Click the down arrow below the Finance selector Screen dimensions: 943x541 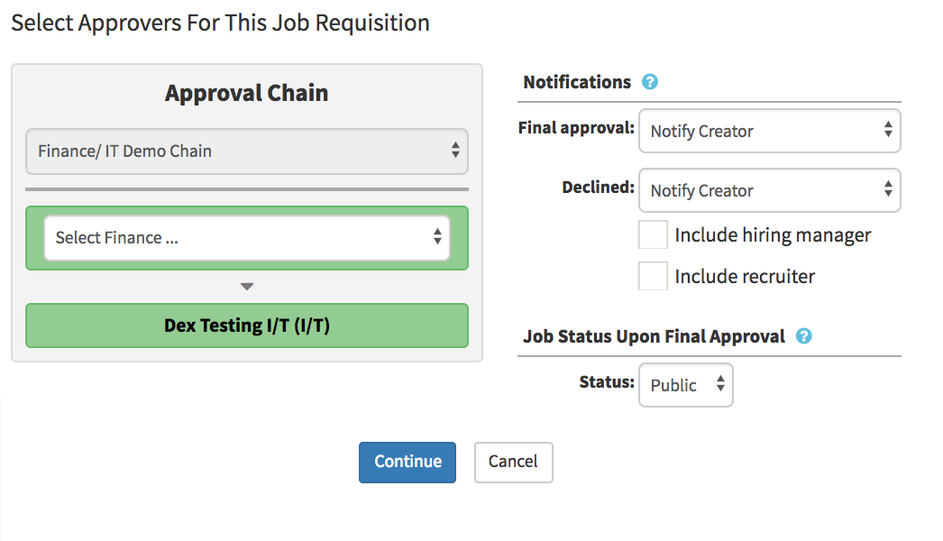[x=246, y=285]
